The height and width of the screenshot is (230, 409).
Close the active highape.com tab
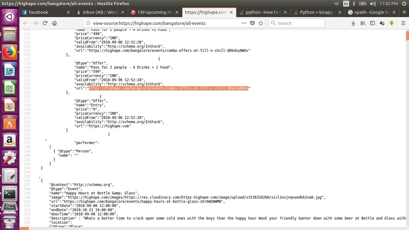232,12
